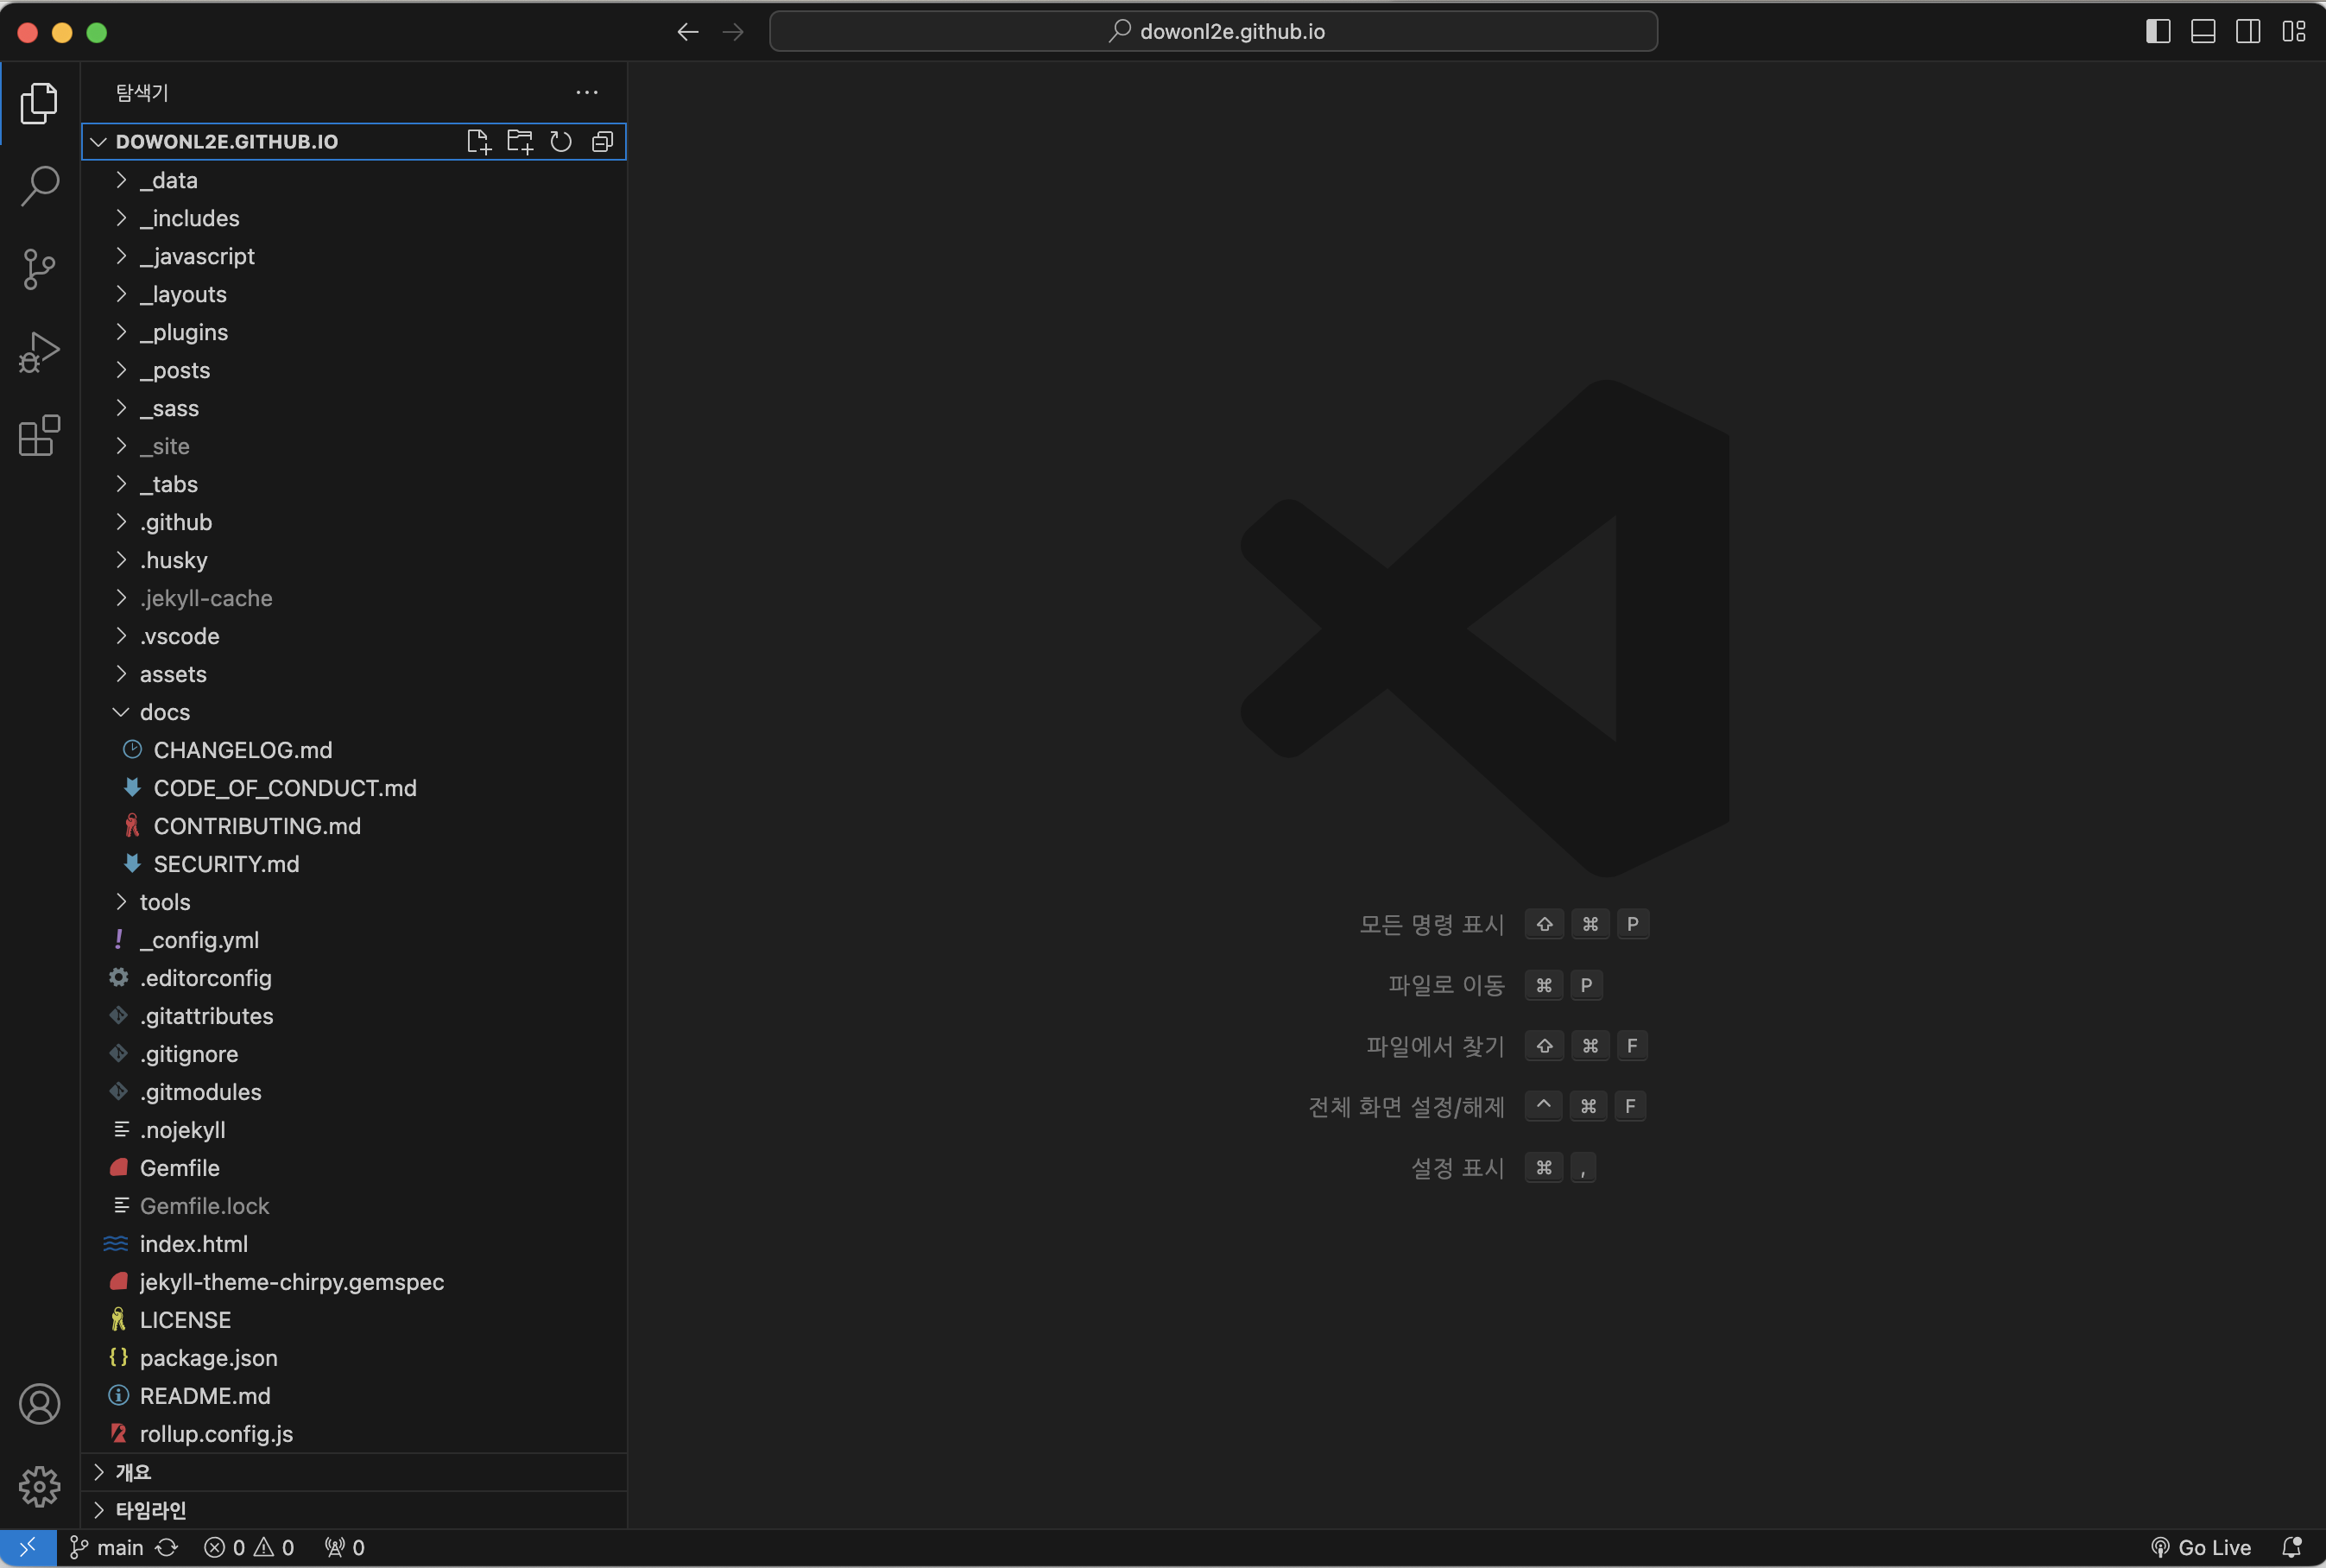This screenshot has width=2326, height=1568.
Task: Open the Manage gear icon
Action: (39, 1487)
